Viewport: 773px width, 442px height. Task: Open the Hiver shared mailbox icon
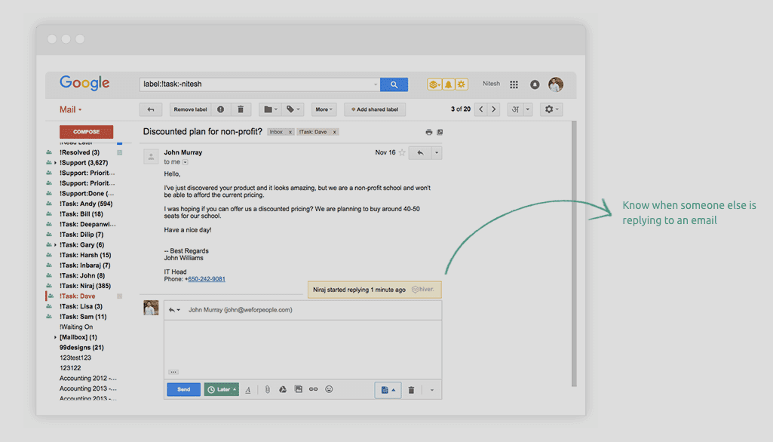click(434, 84)
